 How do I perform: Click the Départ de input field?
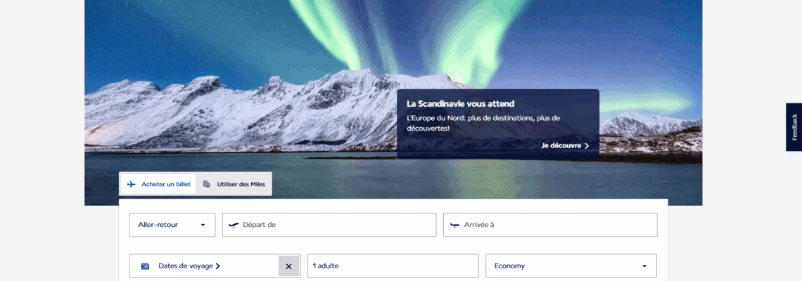tap(329, 225)
